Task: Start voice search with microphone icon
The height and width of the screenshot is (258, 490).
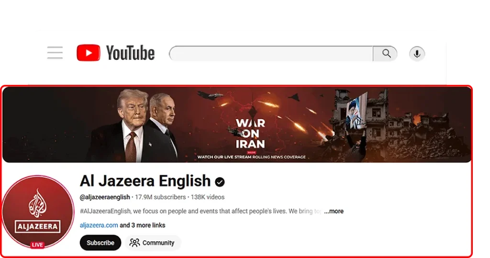Action: click(417, 54)
